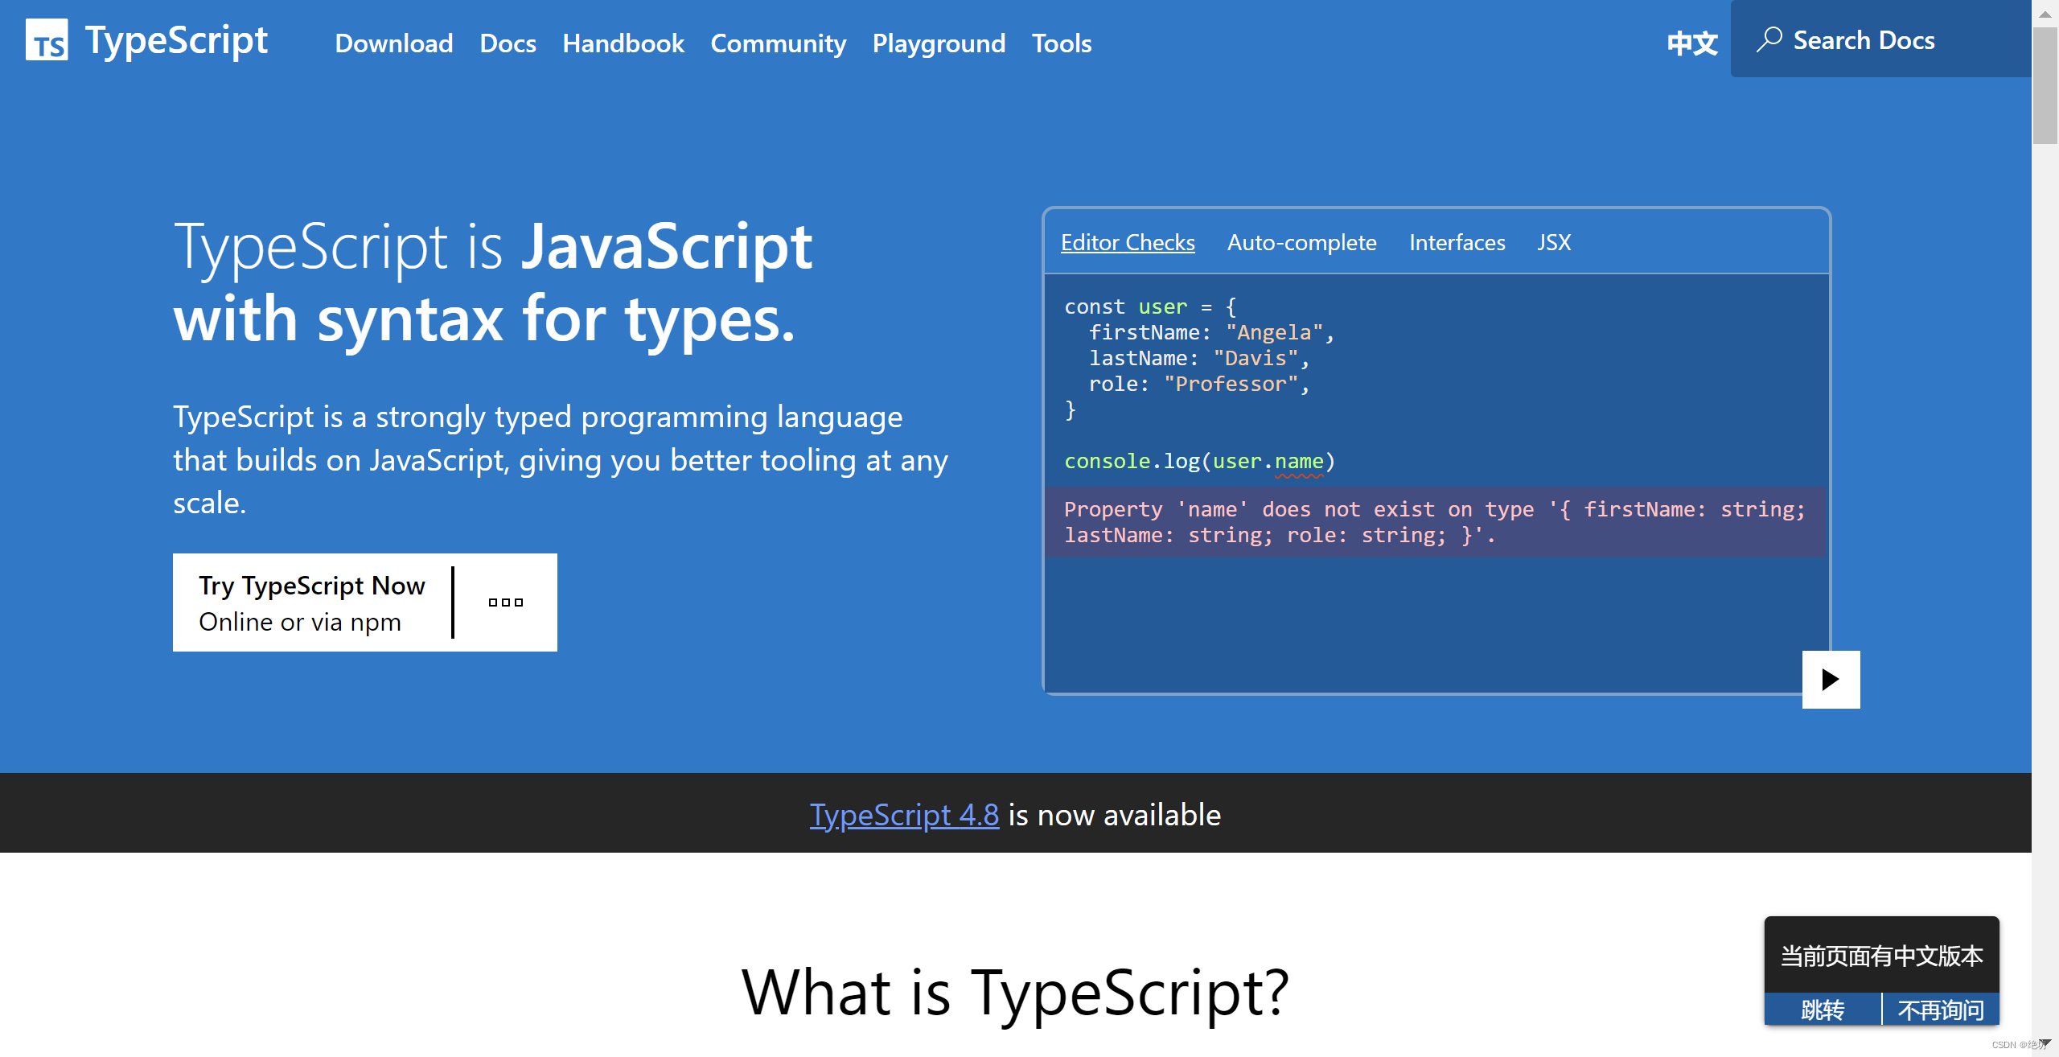
Task: Switch to the Interfaces tab
Action: pos(1457,242)
